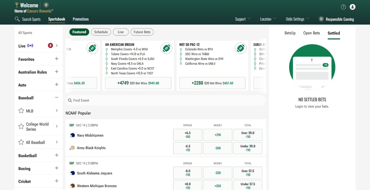Open the Live section chevron
370x190 pixels.
point(57,46)
